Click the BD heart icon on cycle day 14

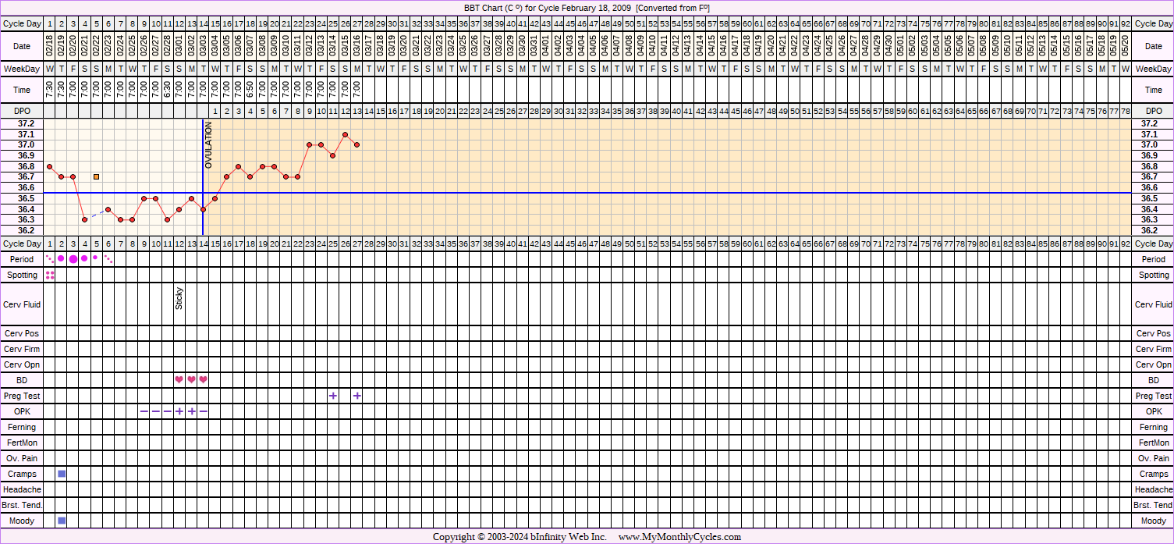point(203,380)
